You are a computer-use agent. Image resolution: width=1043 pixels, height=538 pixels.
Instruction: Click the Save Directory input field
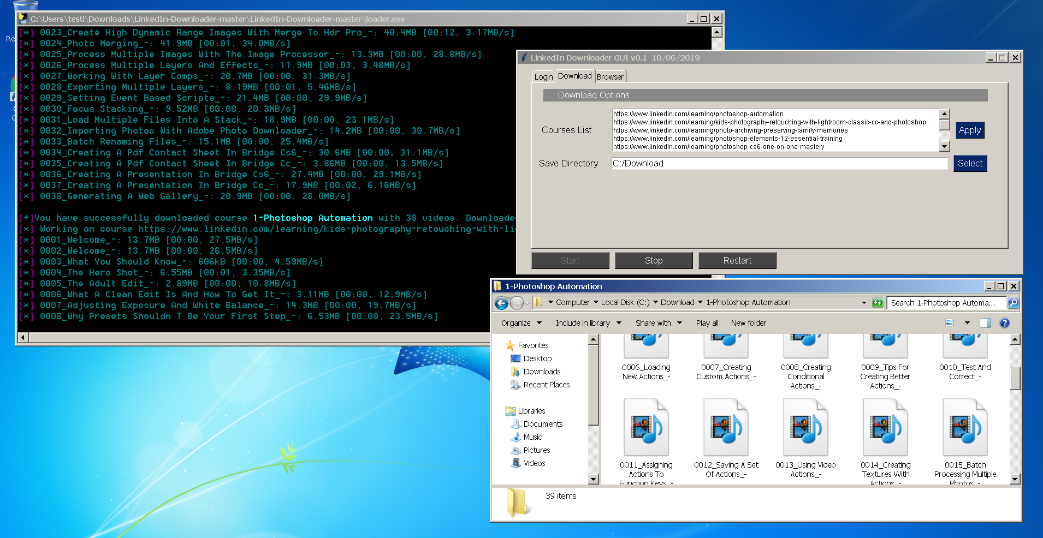point(780,163)
